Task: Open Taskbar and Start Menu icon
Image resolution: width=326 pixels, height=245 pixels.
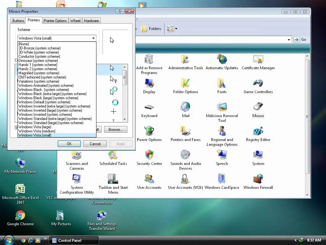Action: click(113, 184)
